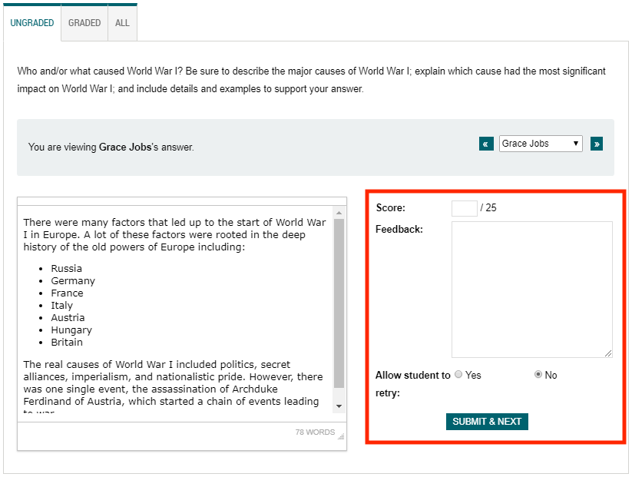This screenshot has width=632, height=477.
Task: Click inside the Feedback text area
Action: pyautogui.click(x=531, y=289)
